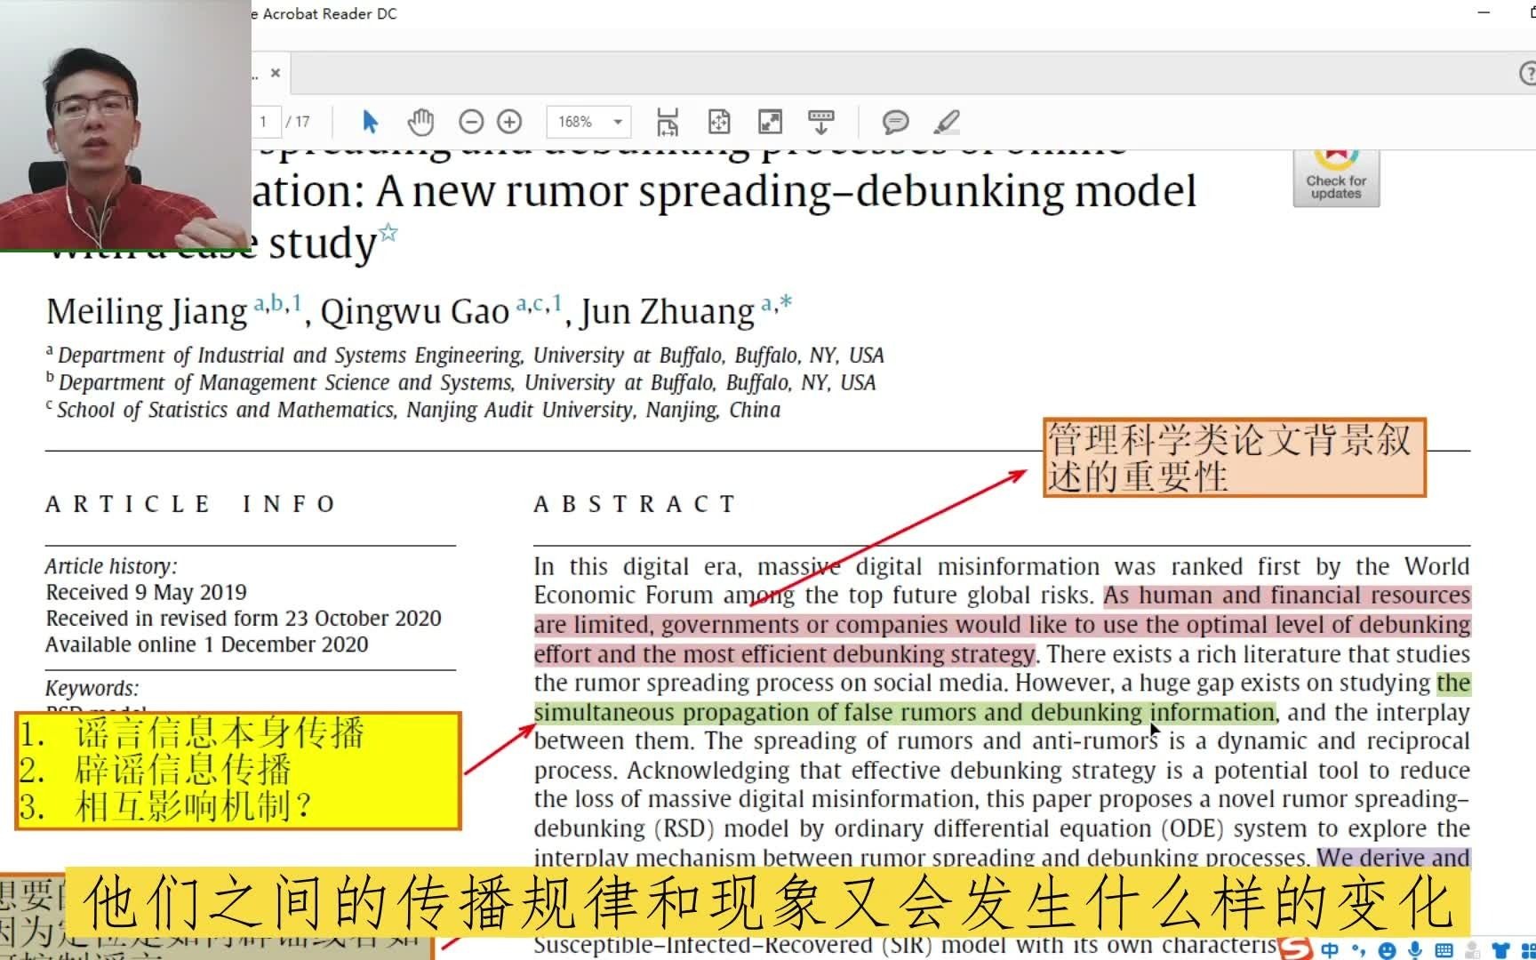Click the purple highlighted 'We derive and' text
1536x960 pixels.
click(x=1393, y=858)
